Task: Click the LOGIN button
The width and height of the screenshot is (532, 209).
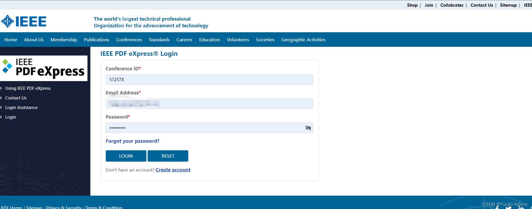Action: click(x=126, y=156)
